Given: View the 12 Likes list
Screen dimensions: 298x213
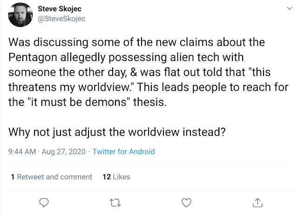Looking at the screenshot, I should coord(116,177).
